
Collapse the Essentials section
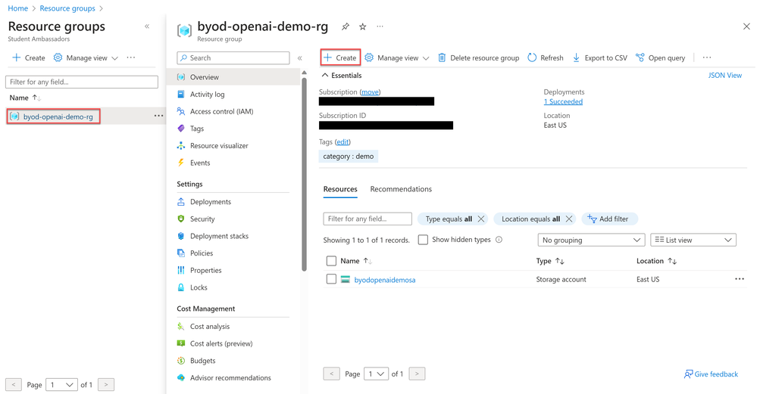coord(342,76)
